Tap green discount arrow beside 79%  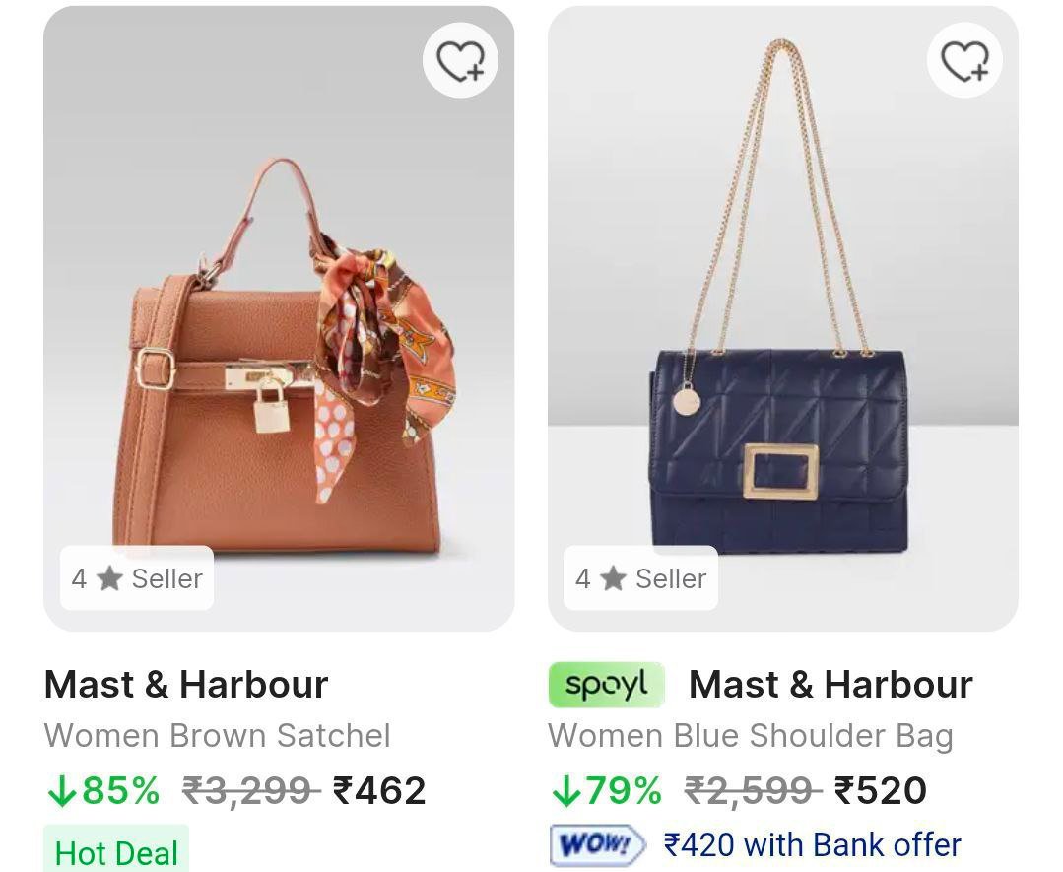pyautogui.click(x=565, y=790)
